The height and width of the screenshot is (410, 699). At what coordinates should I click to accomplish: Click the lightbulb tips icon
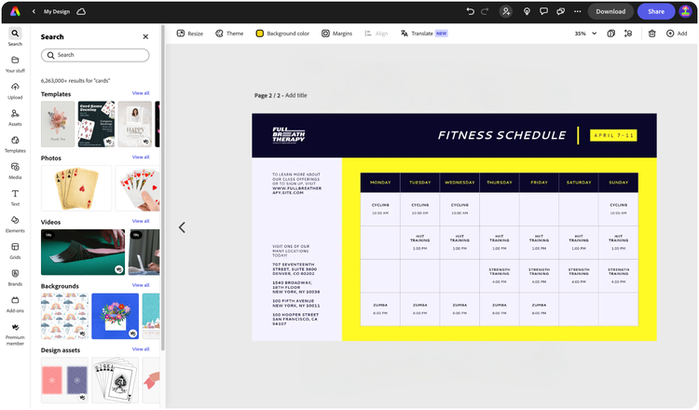(527, 11)
